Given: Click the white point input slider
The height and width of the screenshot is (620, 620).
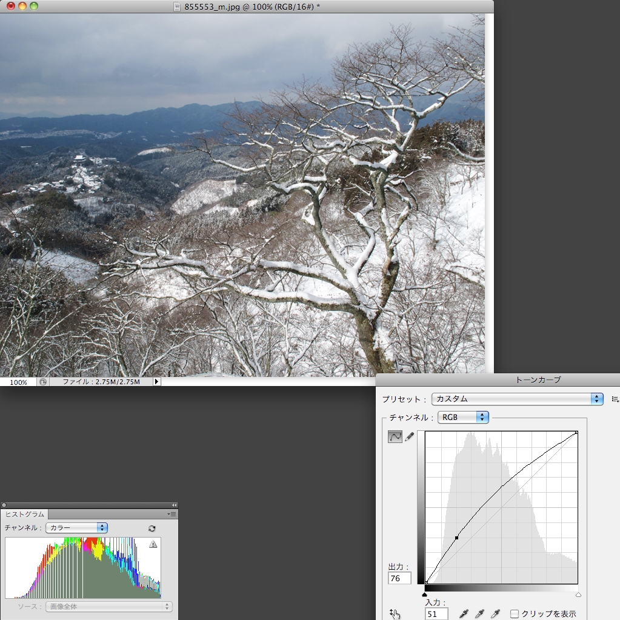Looking at the screenshot, I should point(578,595).
